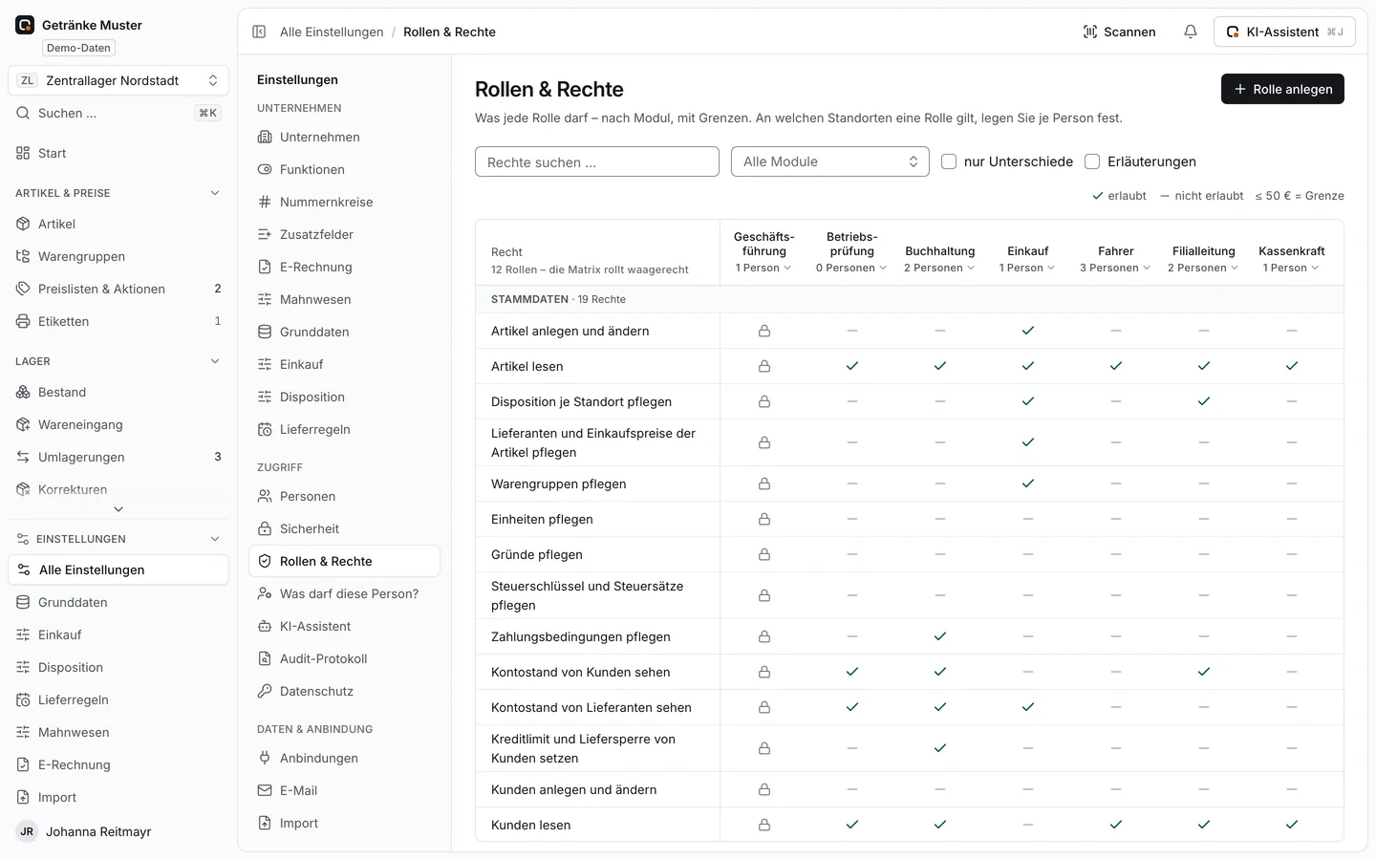Open the Scannen barcode scanner
Viewport: 1376px width, 860px height.
[1119, 32]
